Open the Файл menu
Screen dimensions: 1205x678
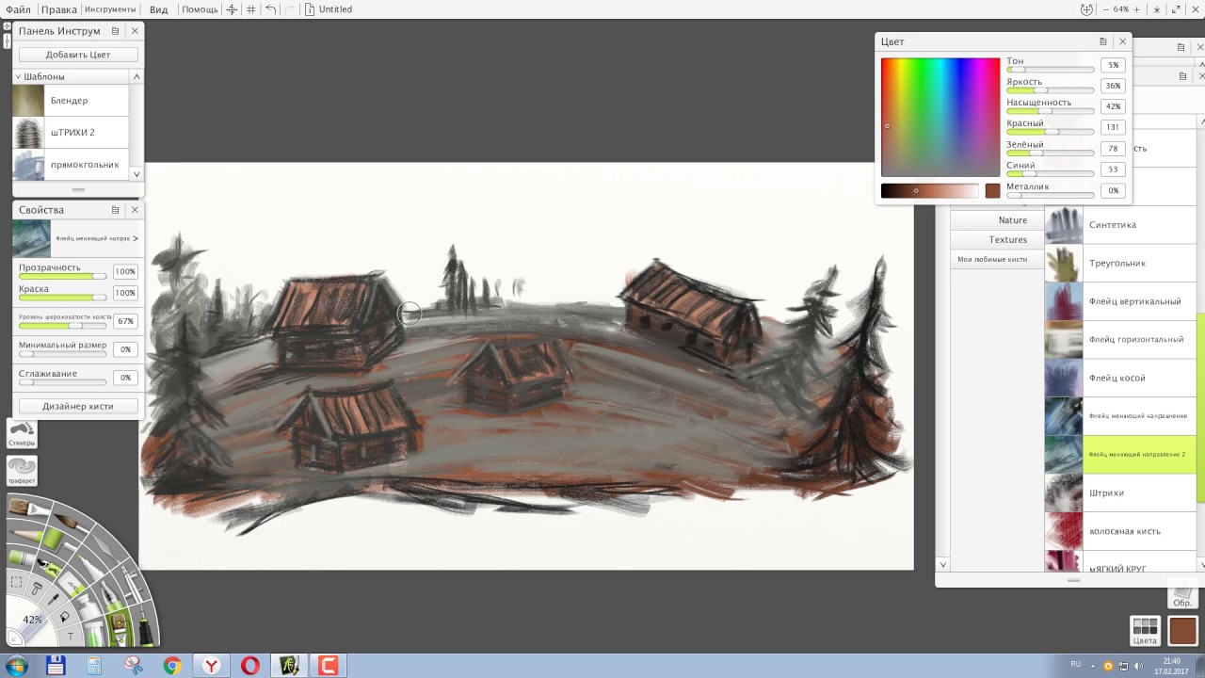point(18,9)
